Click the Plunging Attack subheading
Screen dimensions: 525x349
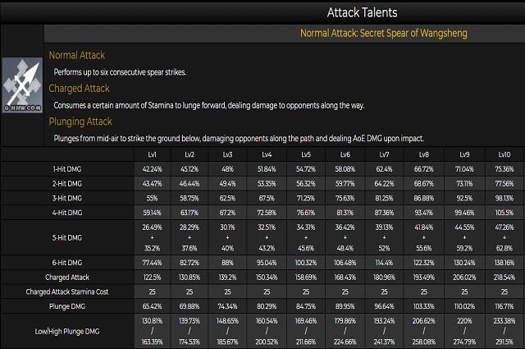[x=80, y=122]
